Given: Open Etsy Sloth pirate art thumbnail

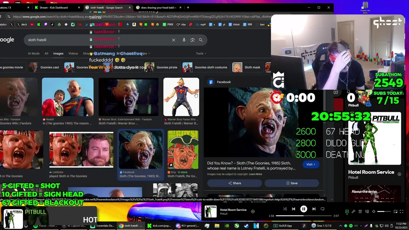Looking at the screenshot, I should click(183, 149).
